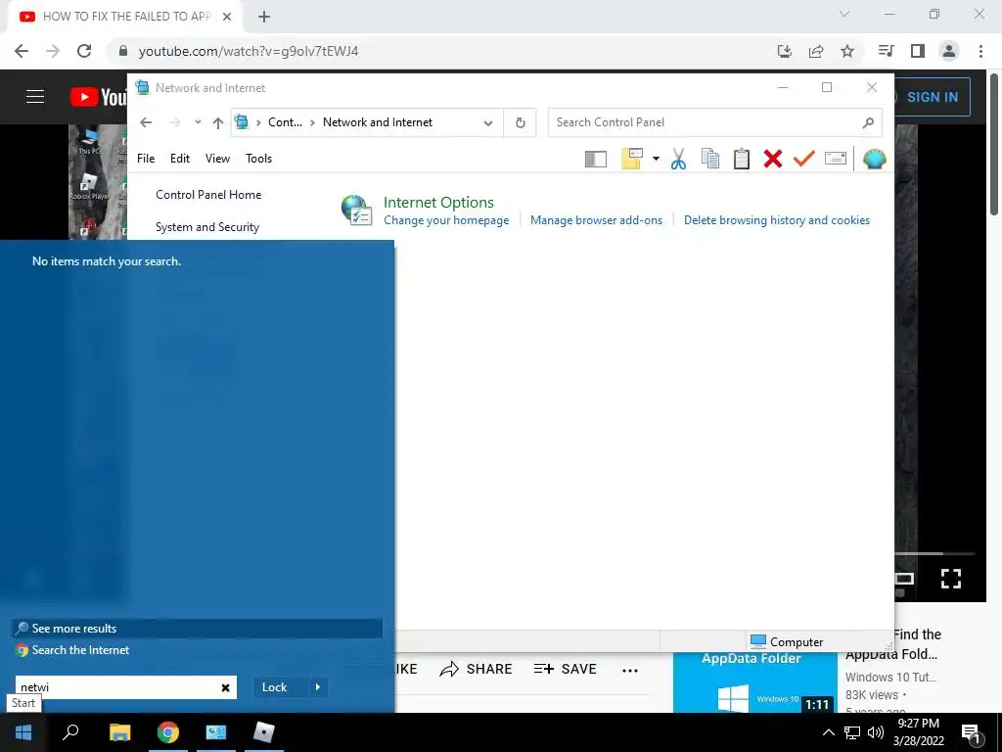Image resolution: width=1002 pixels, height=752 pixels.
Task: Clear the Start menu search text
Action: (x=226, y=687)
